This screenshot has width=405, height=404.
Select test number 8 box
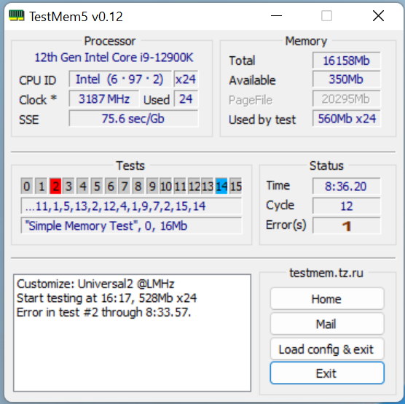138,186
